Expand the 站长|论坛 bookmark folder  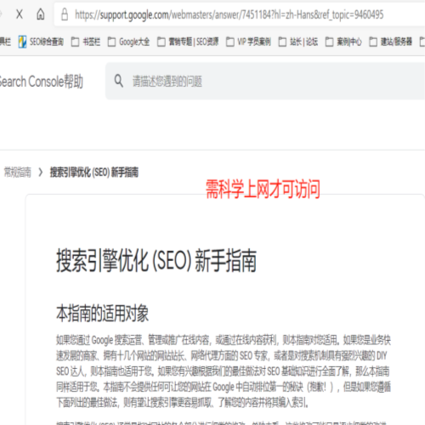click(x=298, y=42)
